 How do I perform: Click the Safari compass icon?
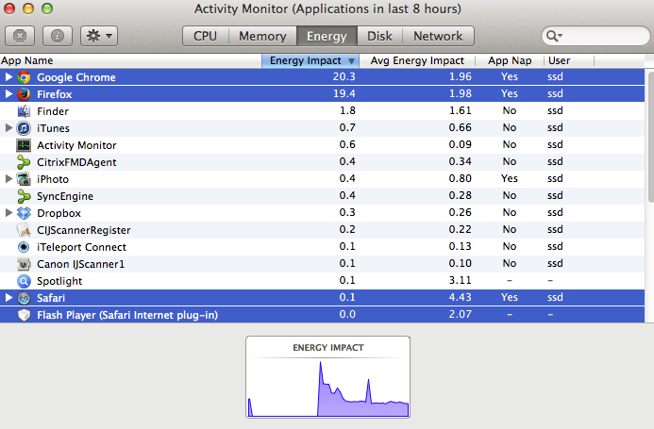point(24,298)
